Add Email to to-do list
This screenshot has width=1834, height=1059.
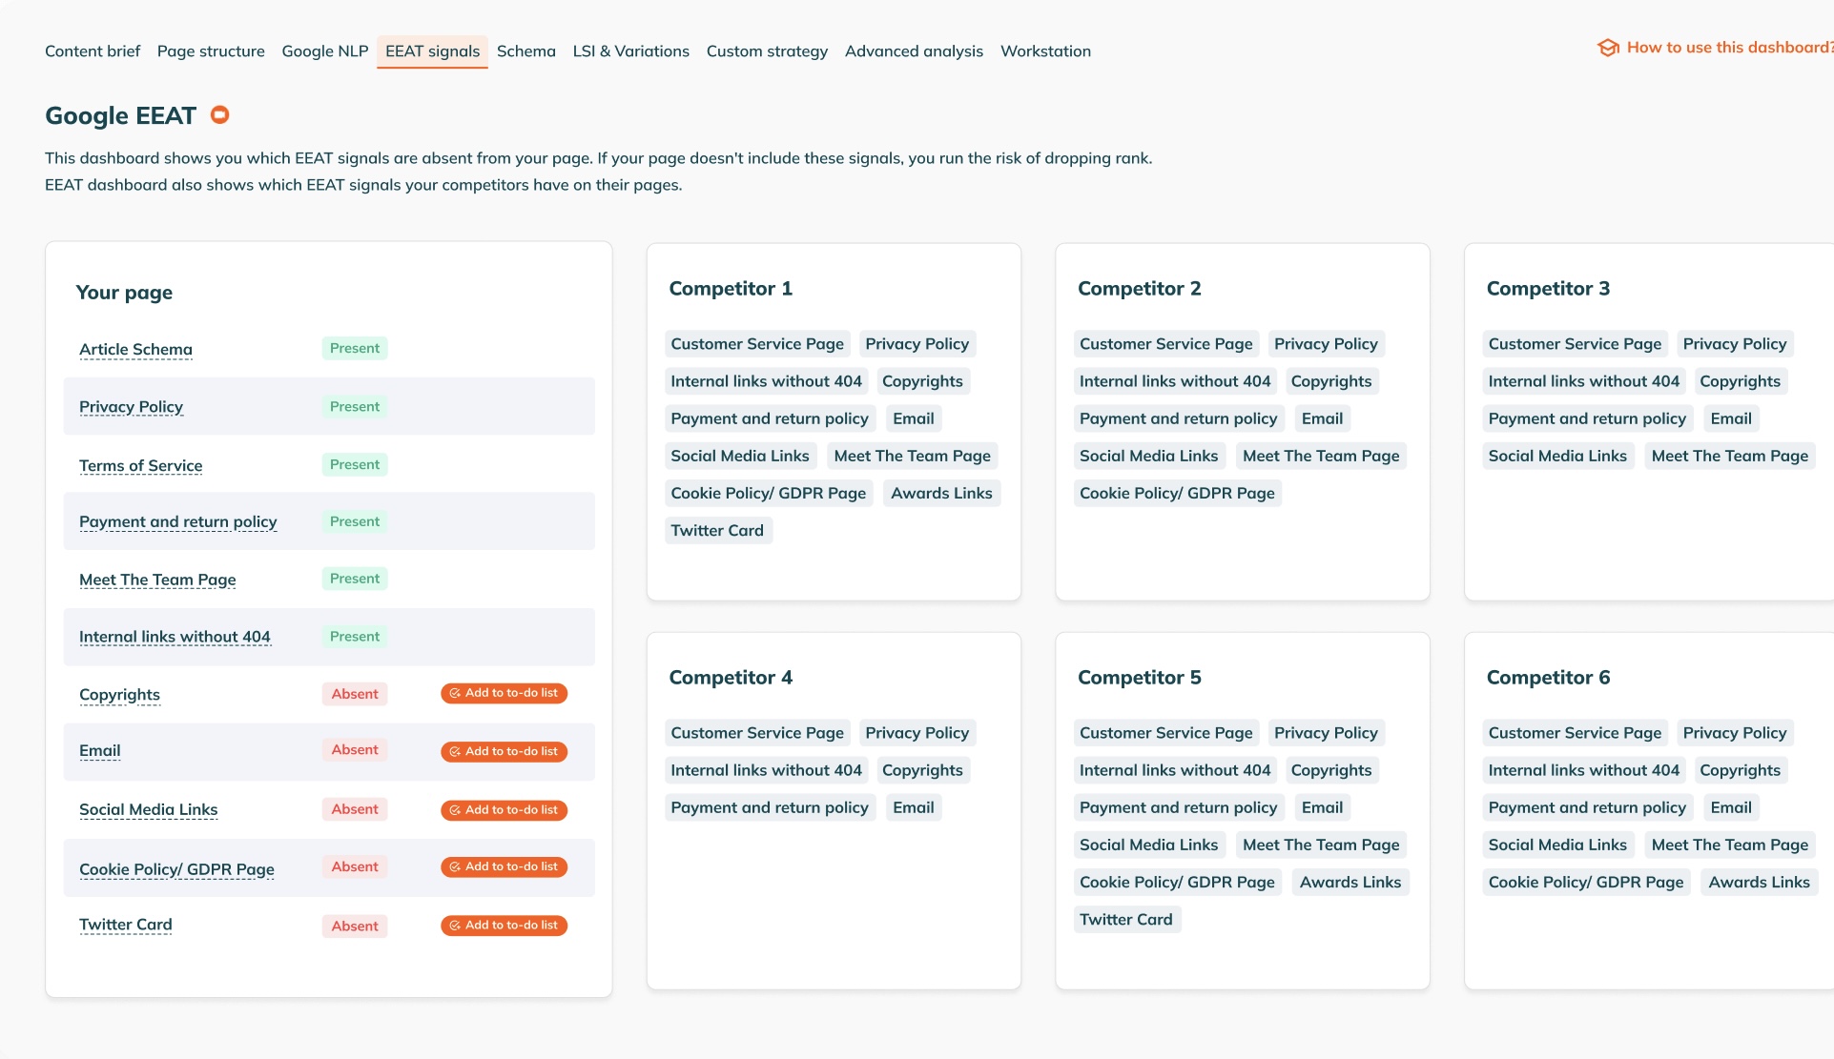[504, 752]
